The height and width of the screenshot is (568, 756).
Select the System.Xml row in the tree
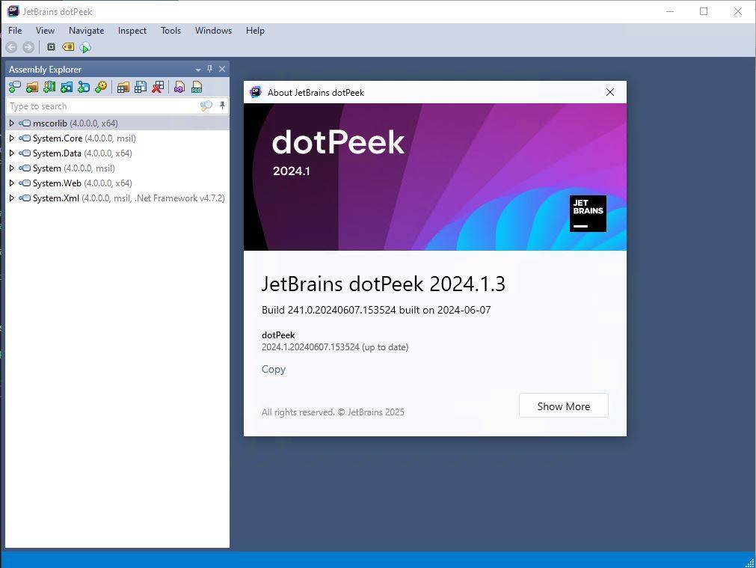117,198
